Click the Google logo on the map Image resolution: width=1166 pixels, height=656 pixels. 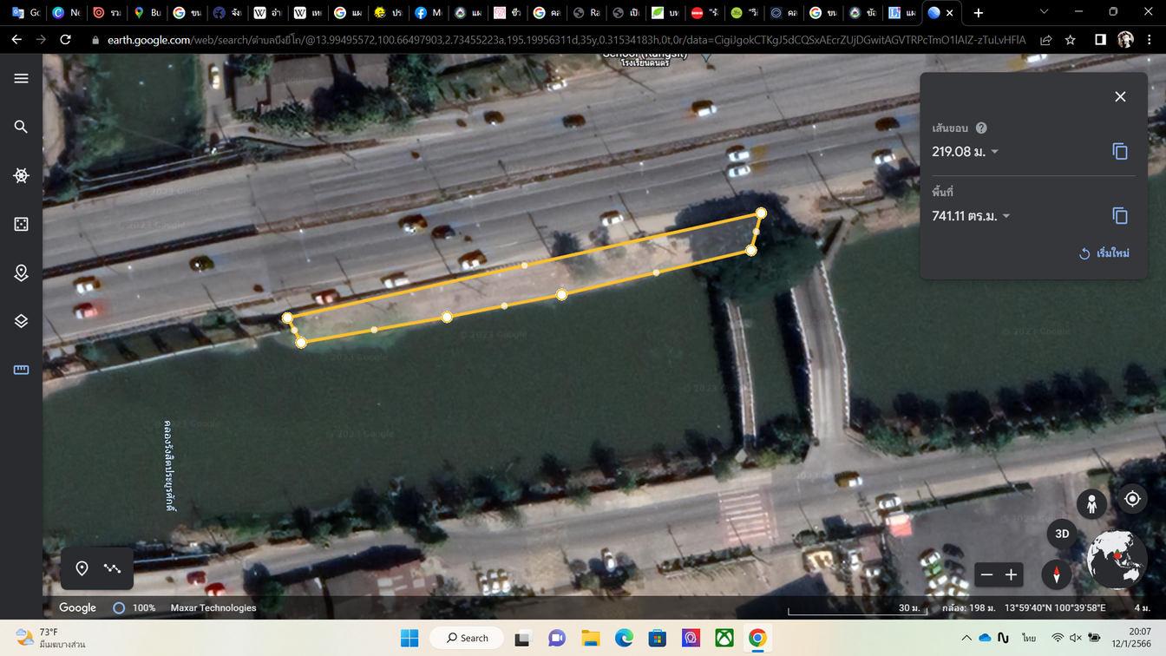click(77, 607)
